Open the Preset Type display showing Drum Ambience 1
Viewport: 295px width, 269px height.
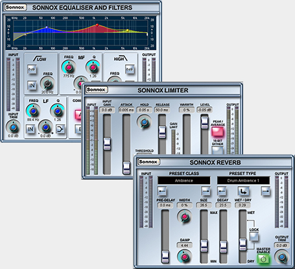[243, 181]
